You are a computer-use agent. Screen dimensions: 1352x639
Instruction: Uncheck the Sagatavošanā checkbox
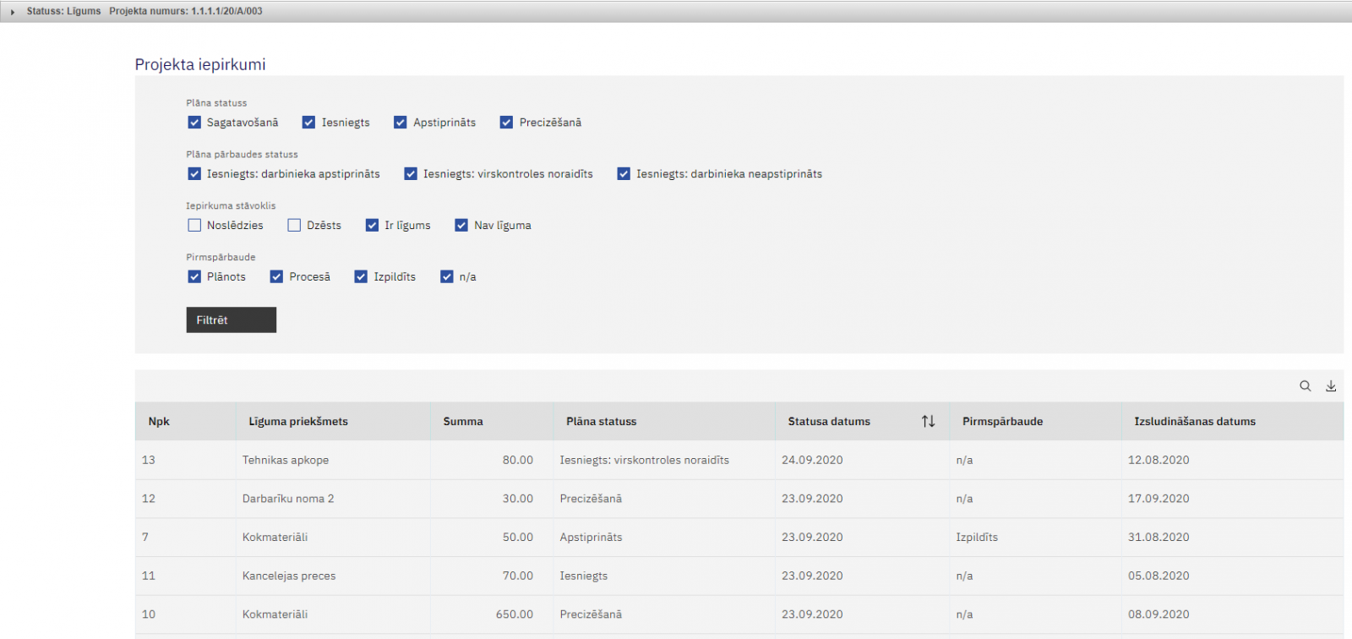(x=194, y=123)
